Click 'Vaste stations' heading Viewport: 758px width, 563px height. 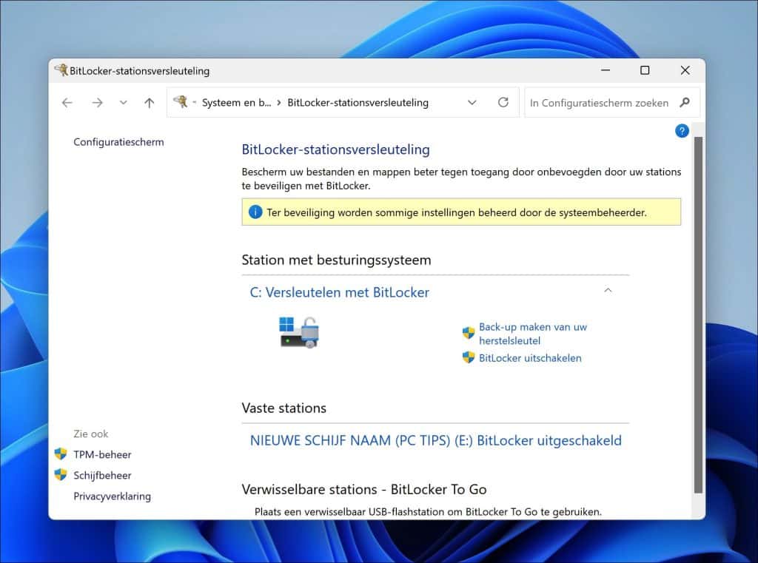[284, 408]
